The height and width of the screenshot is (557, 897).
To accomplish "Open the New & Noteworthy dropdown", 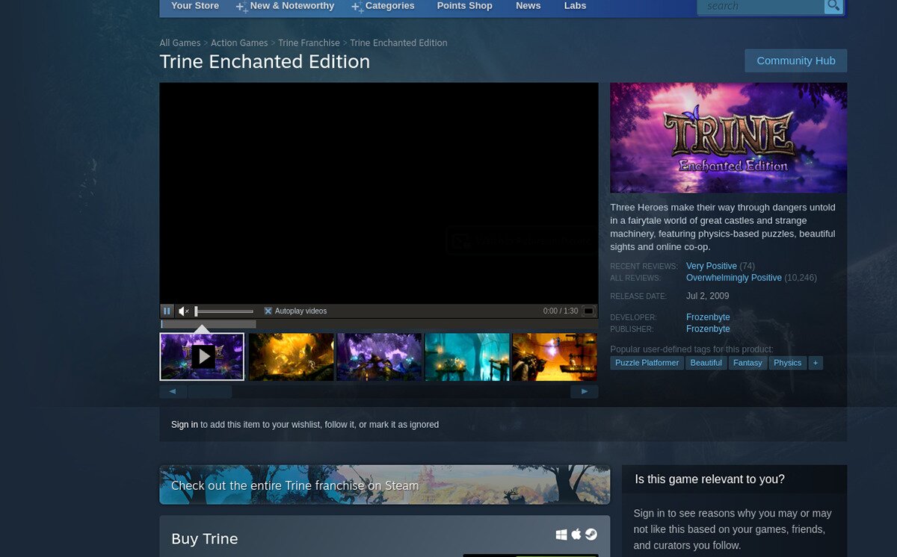I will (x=292, y=6).
